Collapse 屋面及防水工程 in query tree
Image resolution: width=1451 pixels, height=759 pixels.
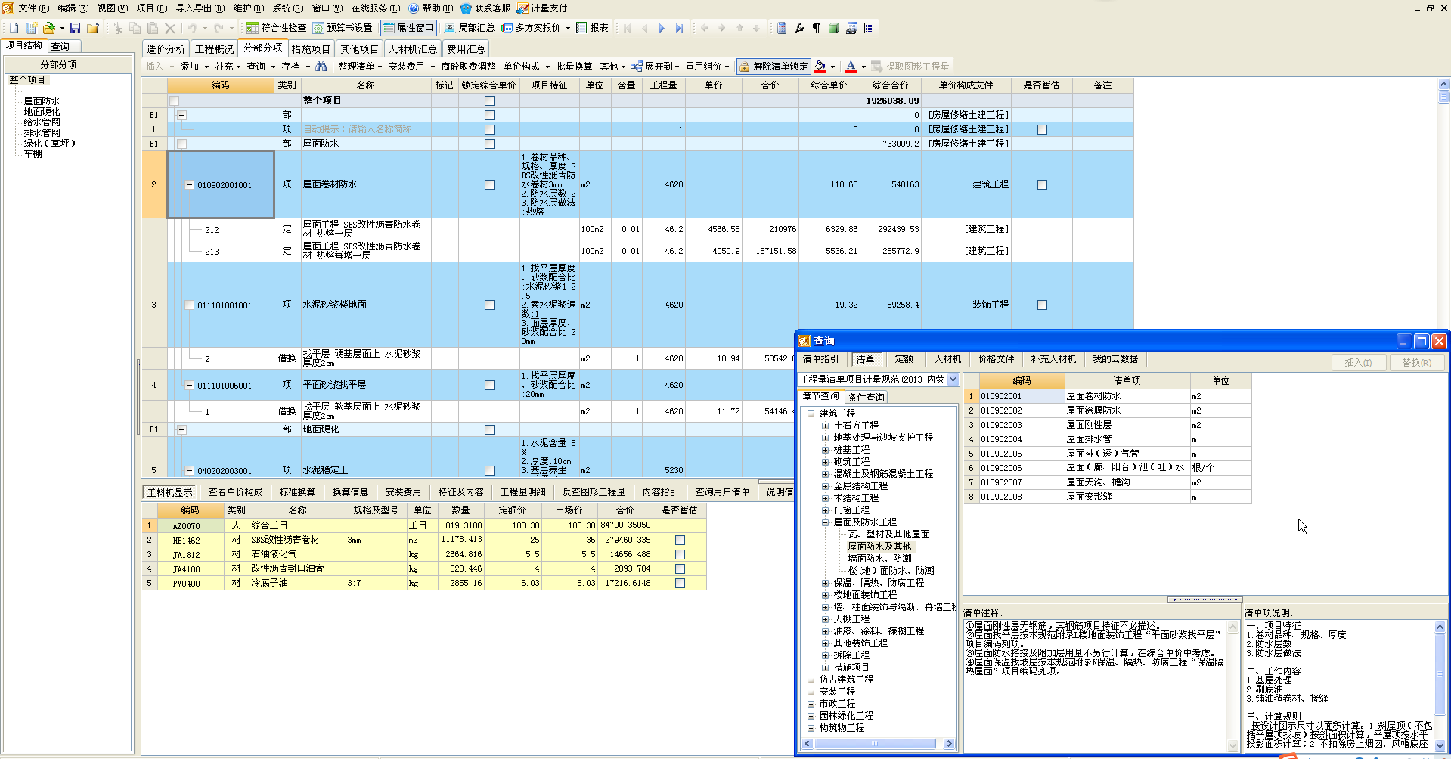click(826, 522)
